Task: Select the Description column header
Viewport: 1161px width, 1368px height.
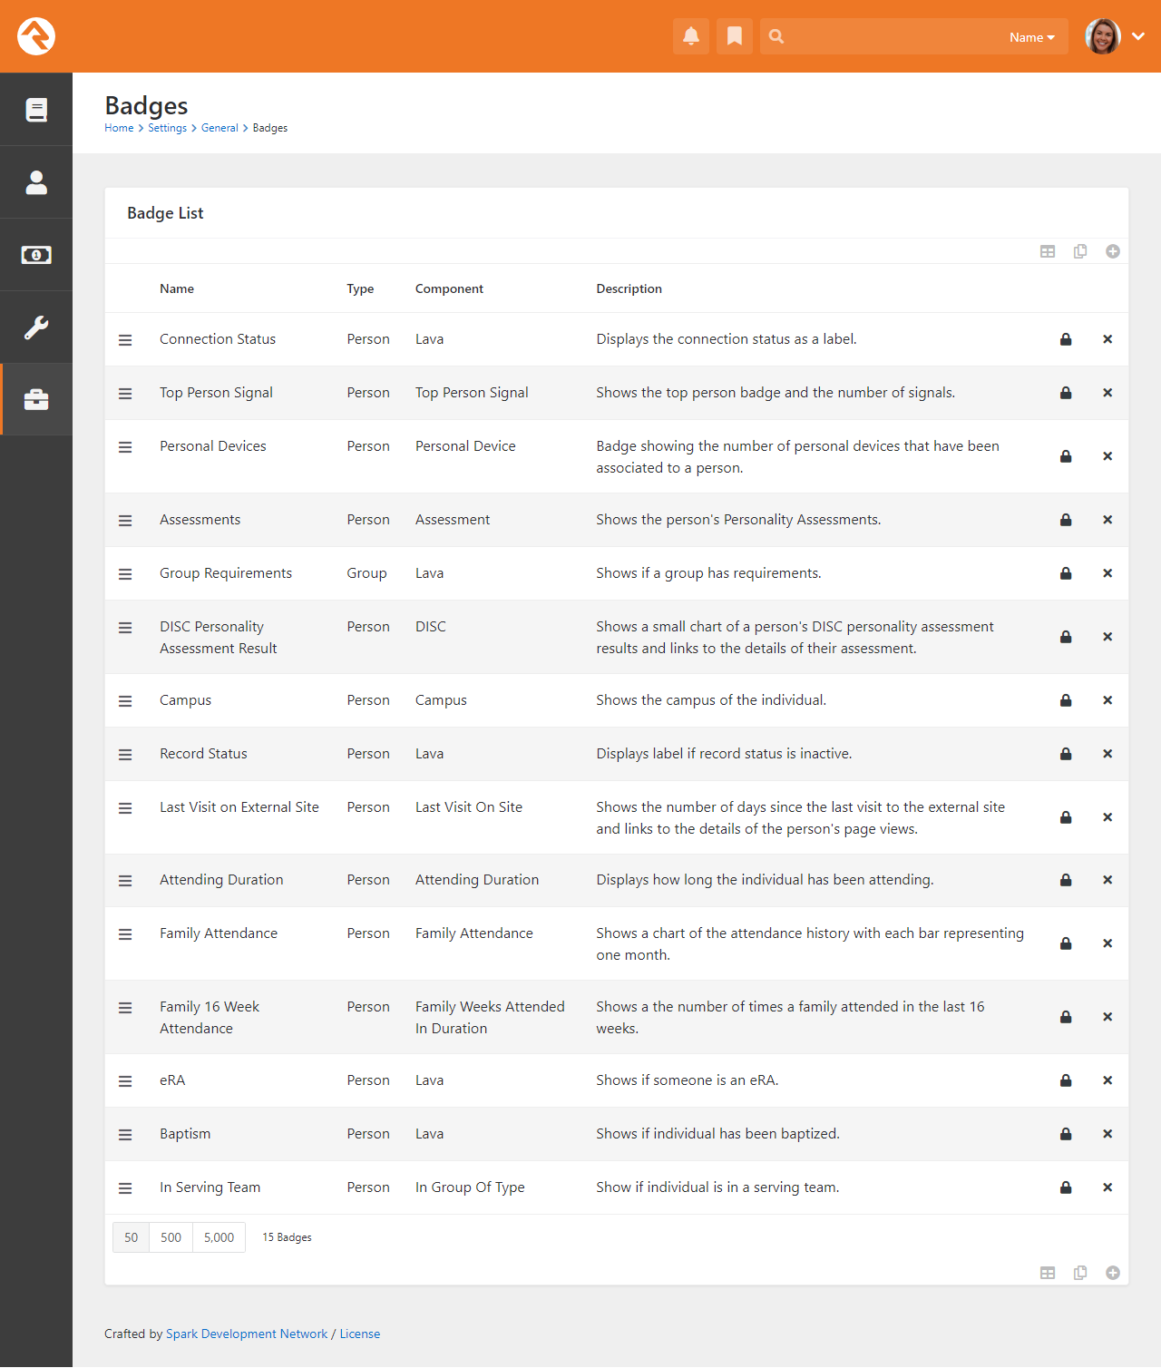Action: [629, 288]
